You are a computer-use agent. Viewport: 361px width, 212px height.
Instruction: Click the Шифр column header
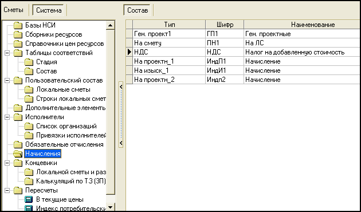tap(225, 25)
